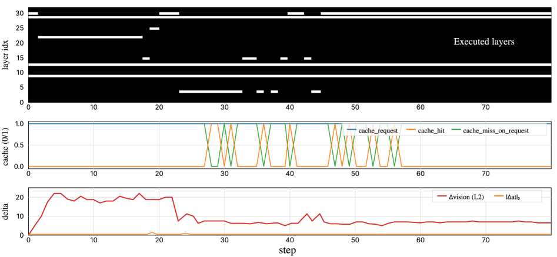Image resolution: width=557 pixels, height=257 pixels.
Task: Click the "20" tick on the delta y-axis
Action: 20,197
